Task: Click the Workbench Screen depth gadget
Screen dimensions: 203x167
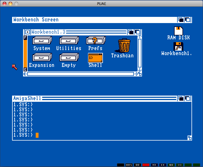Action: point(188,20)
